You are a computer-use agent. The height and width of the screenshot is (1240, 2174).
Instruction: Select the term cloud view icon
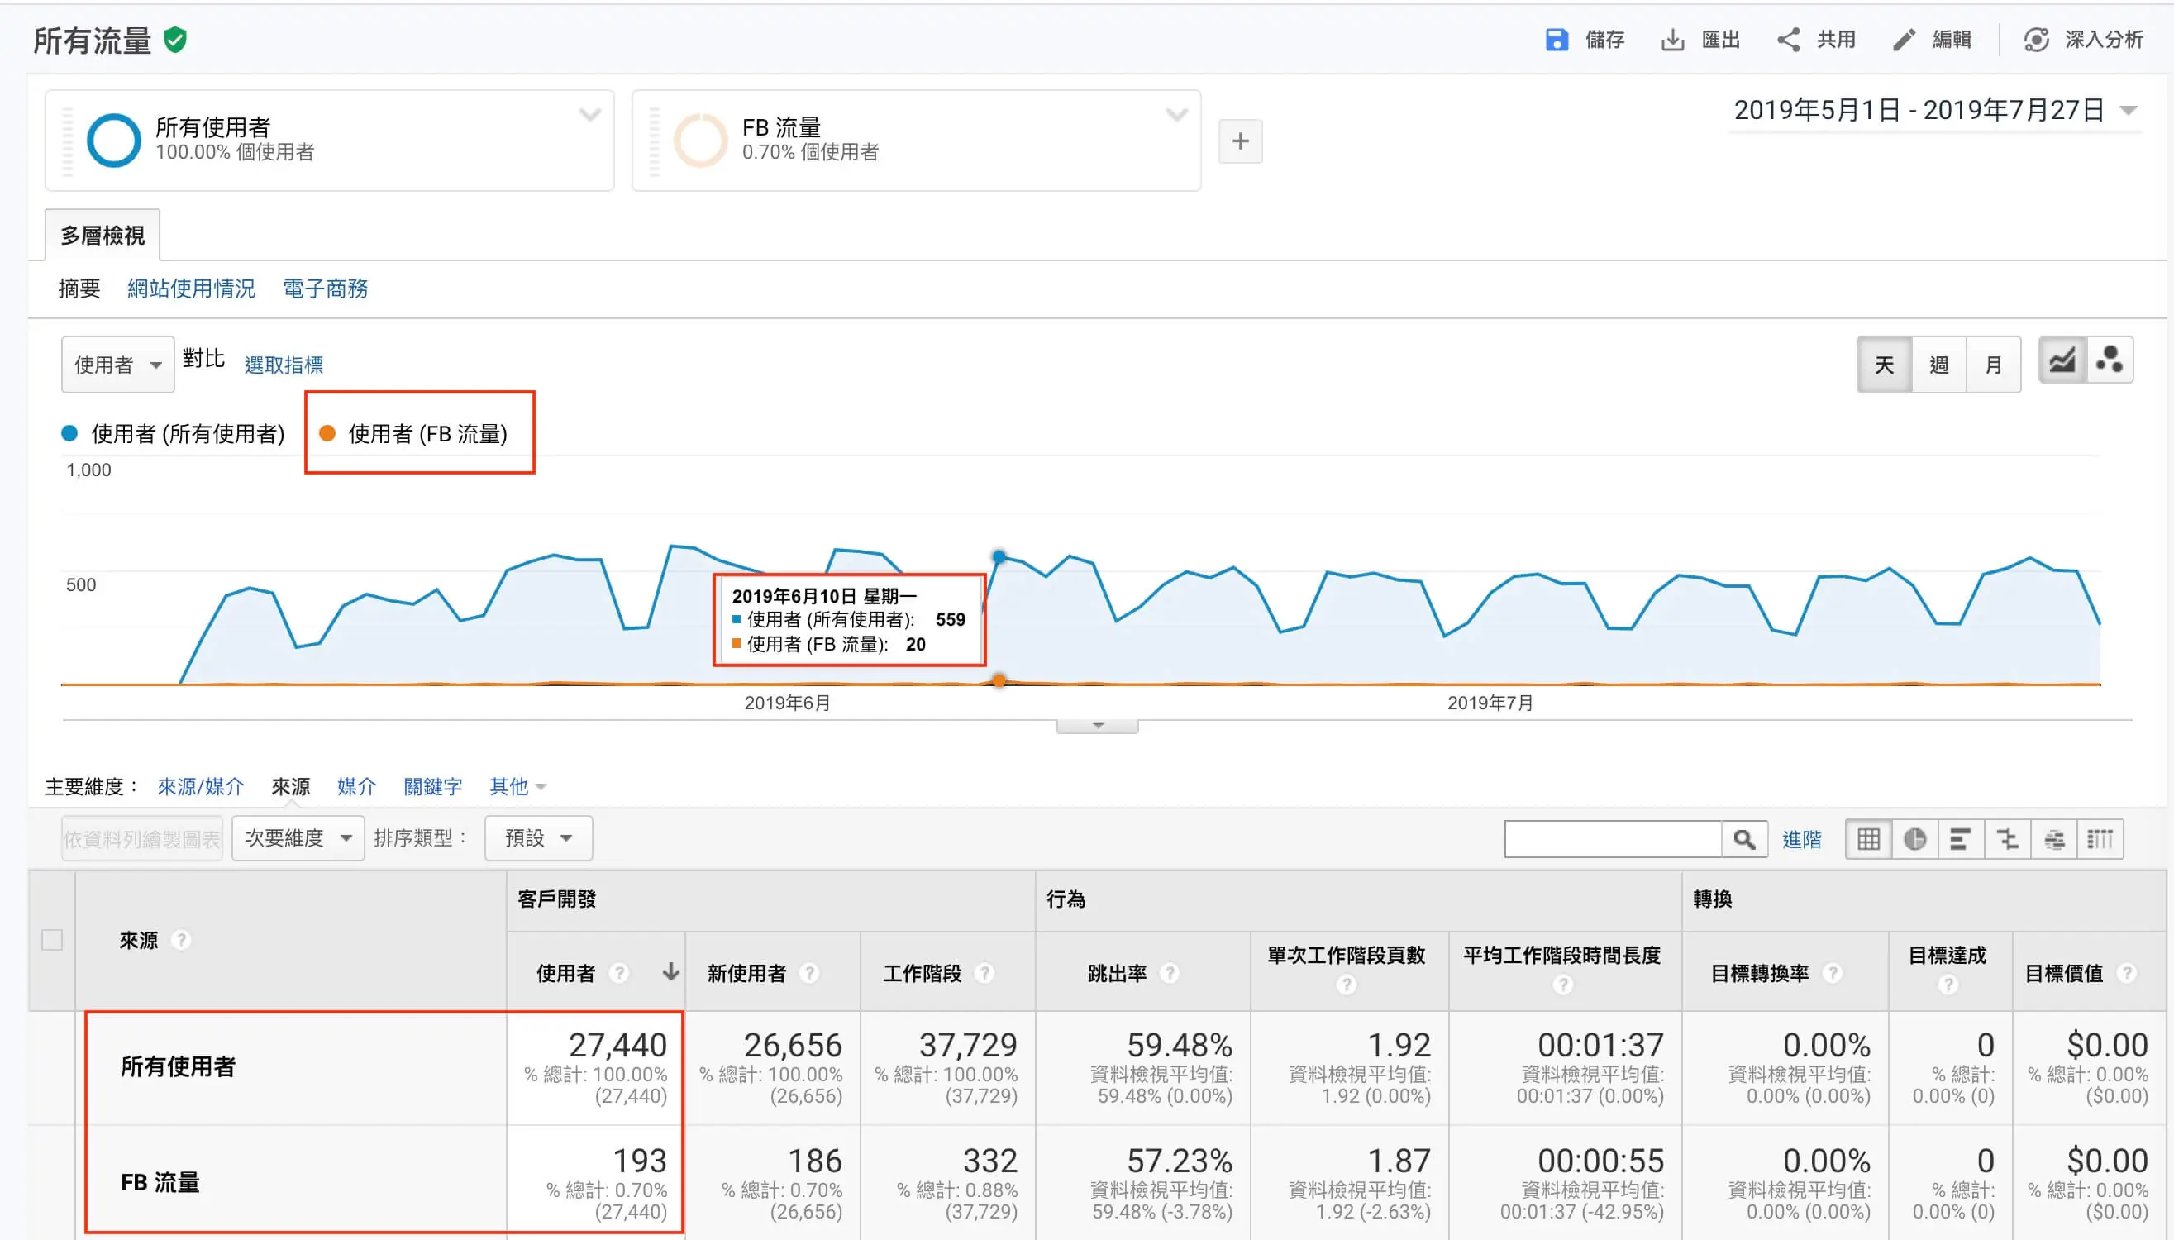(x=2054, y=839)
